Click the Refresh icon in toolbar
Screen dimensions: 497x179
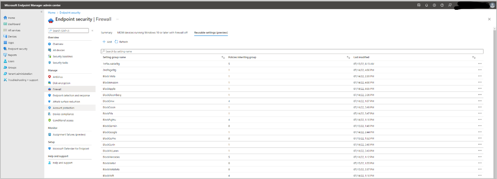pyautogui.click(x=116, y=42)
